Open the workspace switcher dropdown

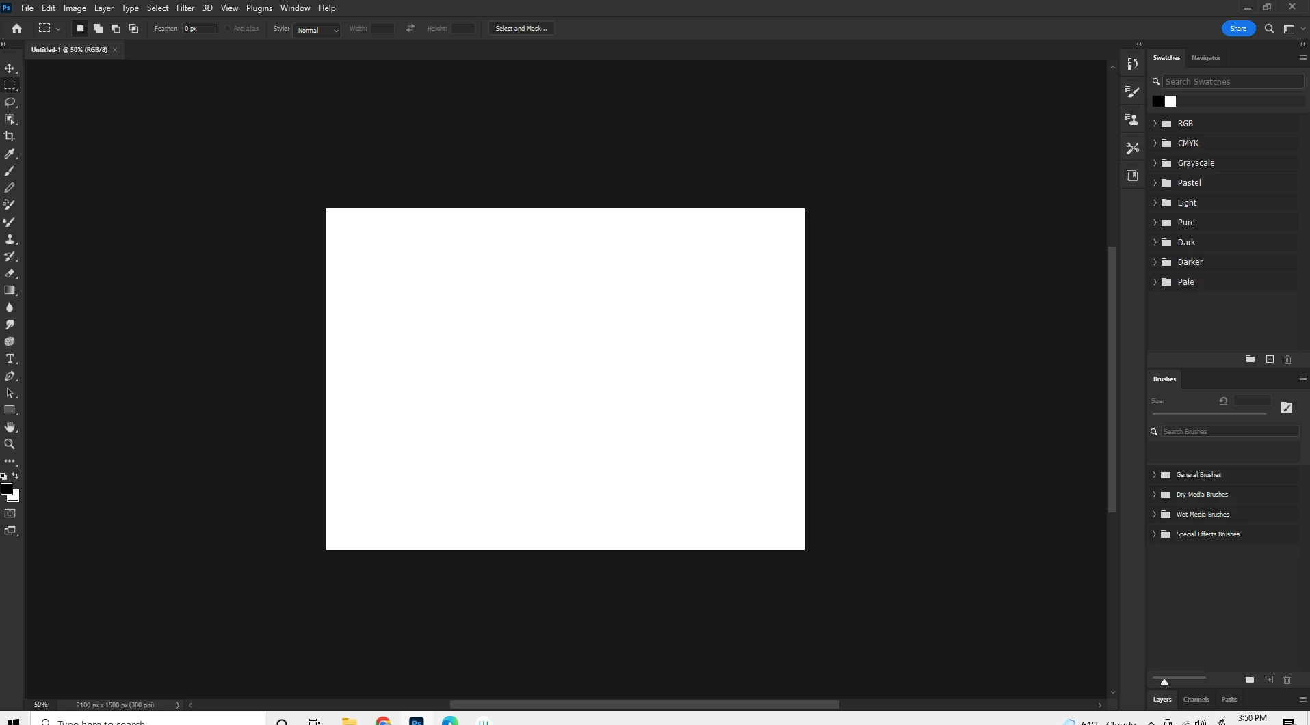pos(1294,29)
